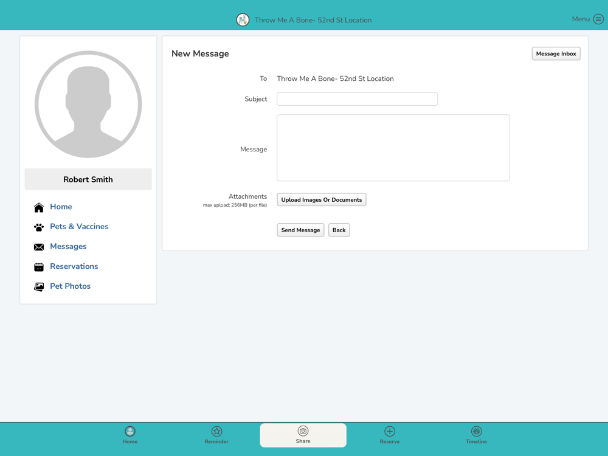The height and width of the screenshot is (456, 608).
Task: Click Upload Images Or Documents button
Action: pos(322,199)
